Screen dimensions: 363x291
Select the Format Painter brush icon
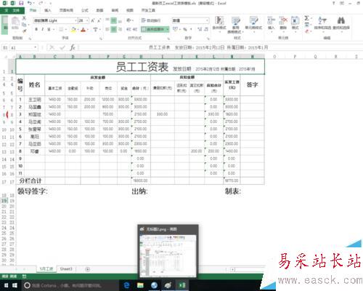pyautogui.click(x=24, y=31)
